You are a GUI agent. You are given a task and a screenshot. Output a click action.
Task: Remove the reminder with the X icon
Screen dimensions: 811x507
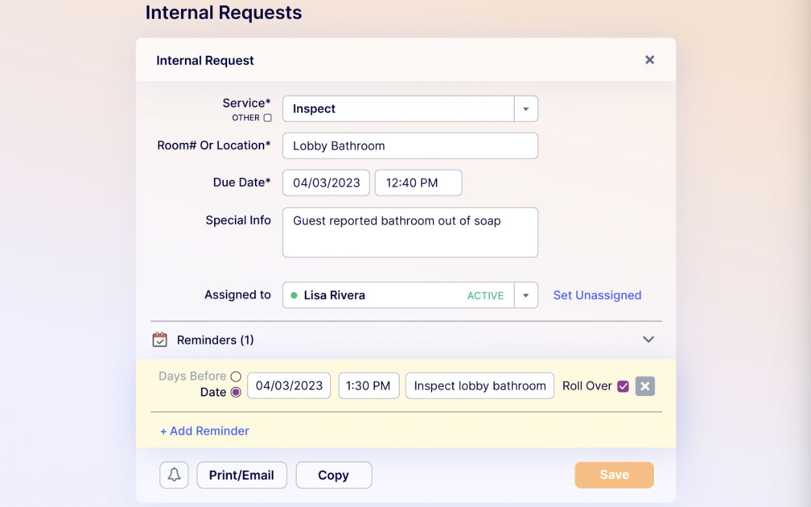tap(645, 386)
